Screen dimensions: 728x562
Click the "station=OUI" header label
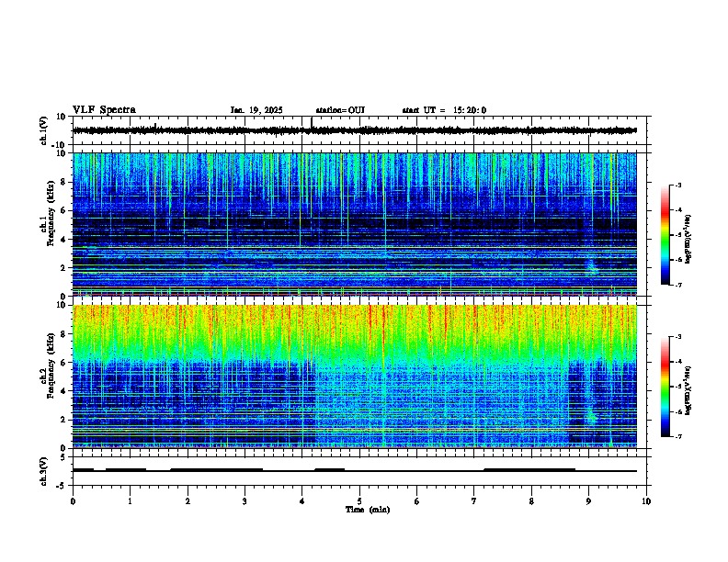click(340, 110)
